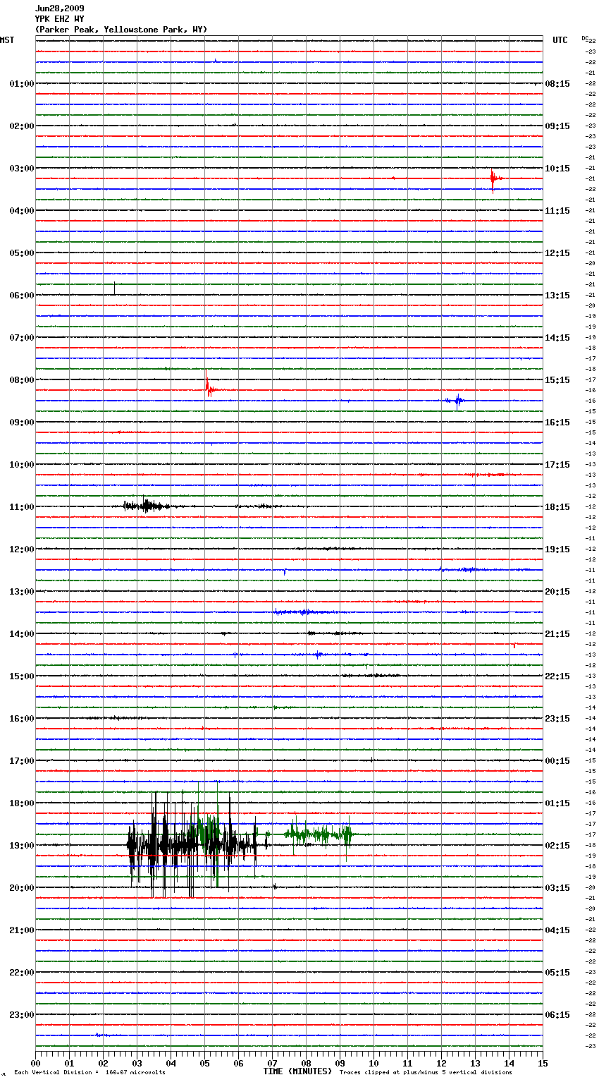Click the MST column header
599x1082 pixels.
7,40
